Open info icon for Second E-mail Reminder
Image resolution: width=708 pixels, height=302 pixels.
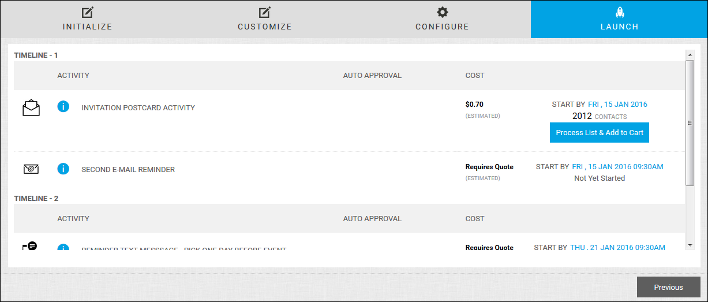(x=63, y=169)
